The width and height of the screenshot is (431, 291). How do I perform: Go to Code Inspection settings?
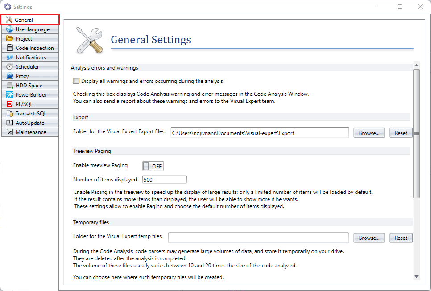click(x=30, y=48)
